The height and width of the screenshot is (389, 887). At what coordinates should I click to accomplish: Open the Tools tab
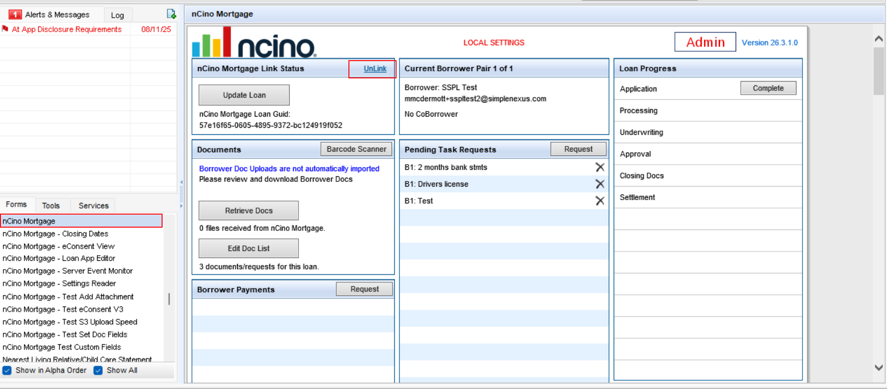tap(51, 205)
